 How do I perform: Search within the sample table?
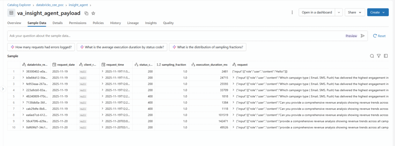tap(372, 56)
